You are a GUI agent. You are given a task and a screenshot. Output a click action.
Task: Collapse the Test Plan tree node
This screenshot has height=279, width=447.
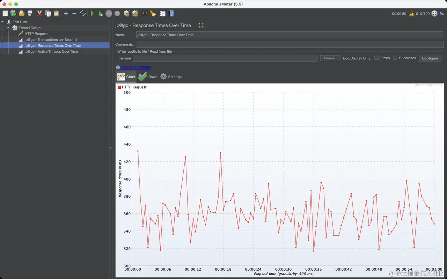(3, 22)
